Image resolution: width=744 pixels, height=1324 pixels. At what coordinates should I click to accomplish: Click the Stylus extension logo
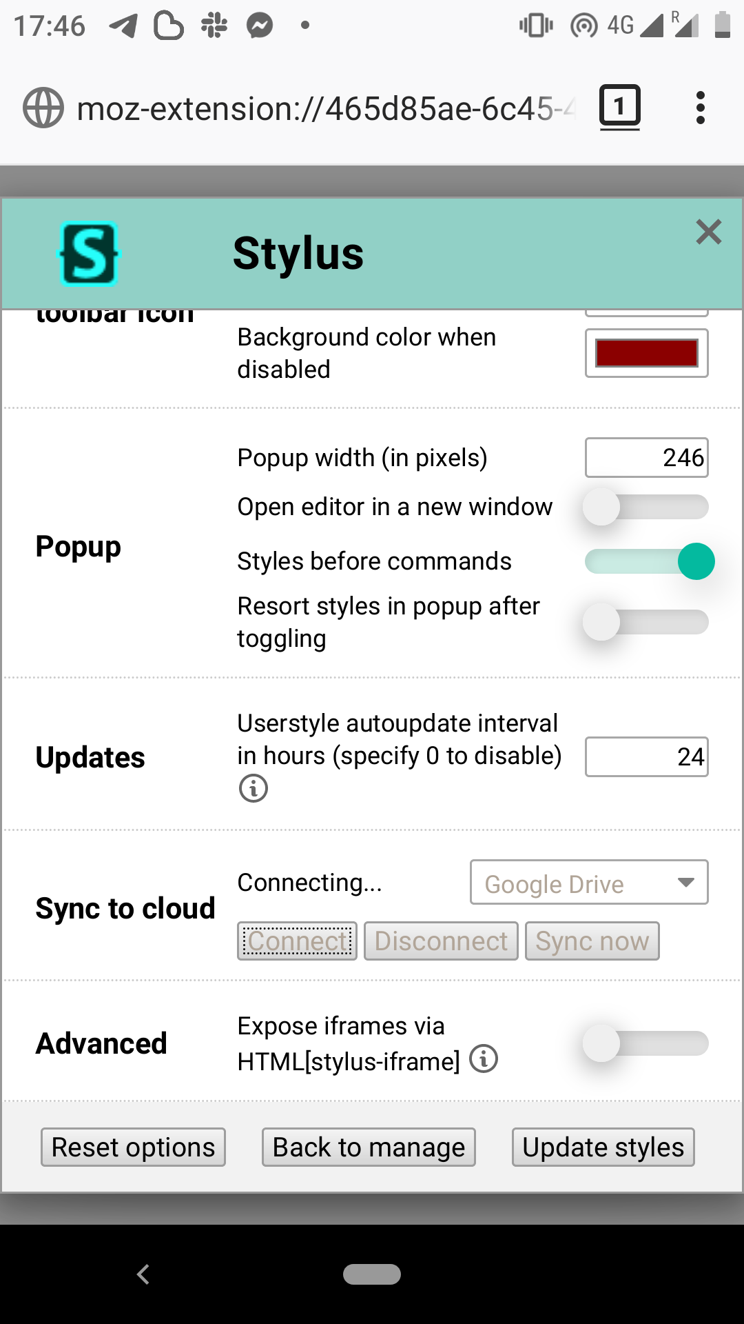90,253
